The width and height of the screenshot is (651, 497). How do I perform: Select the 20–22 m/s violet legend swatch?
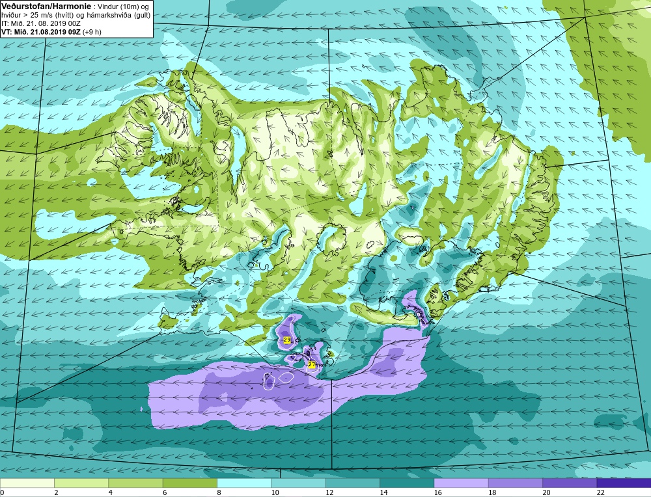[570, 483]
